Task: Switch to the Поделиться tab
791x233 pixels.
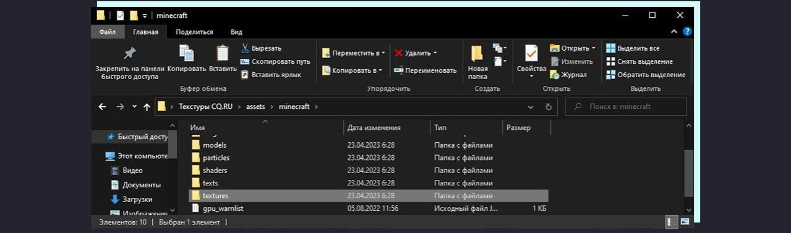Action: [x=194, y=32]
